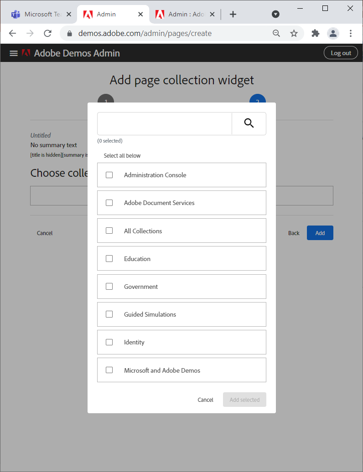Click the browser address bar URL

(145, 33)
